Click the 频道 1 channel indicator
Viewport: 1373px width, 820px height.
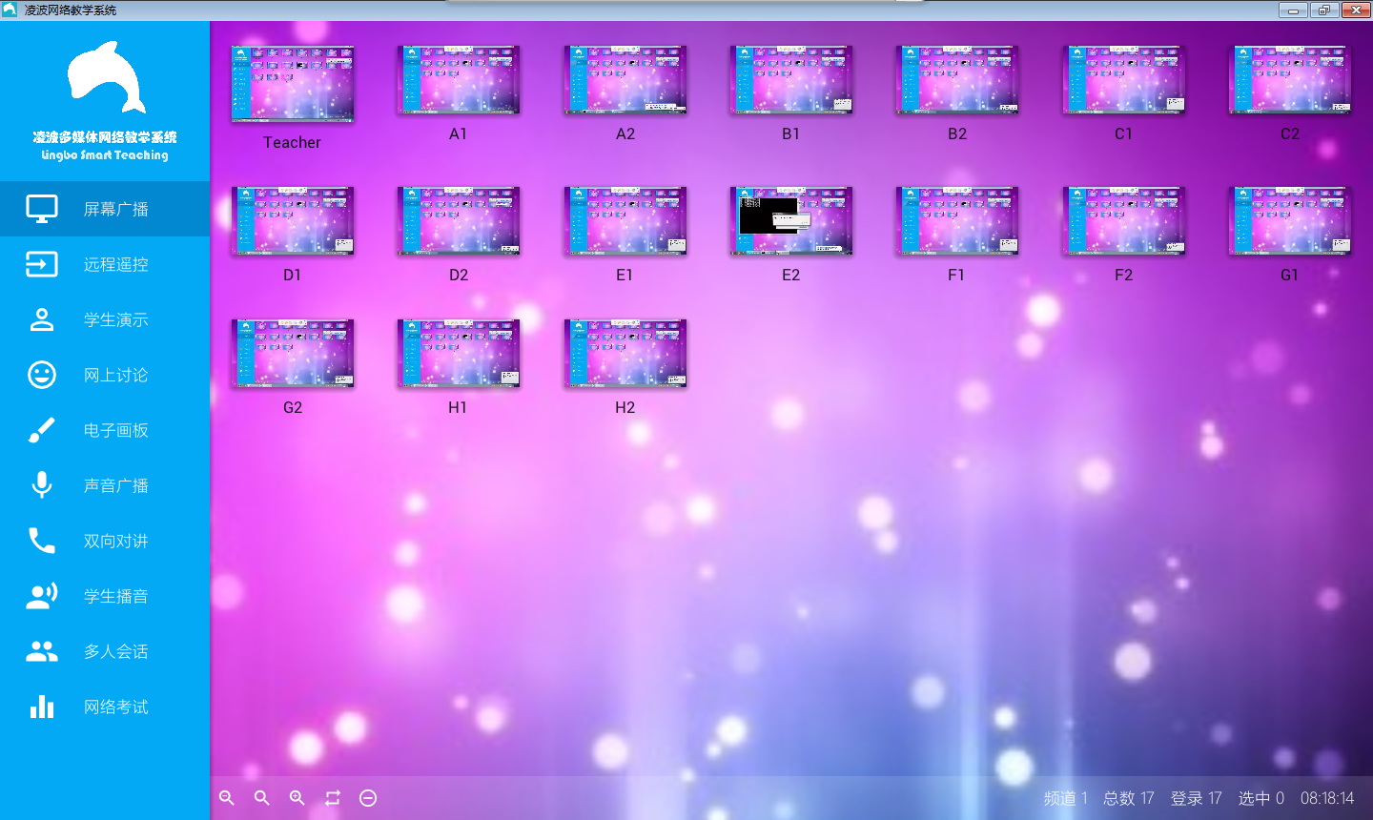1065,798
